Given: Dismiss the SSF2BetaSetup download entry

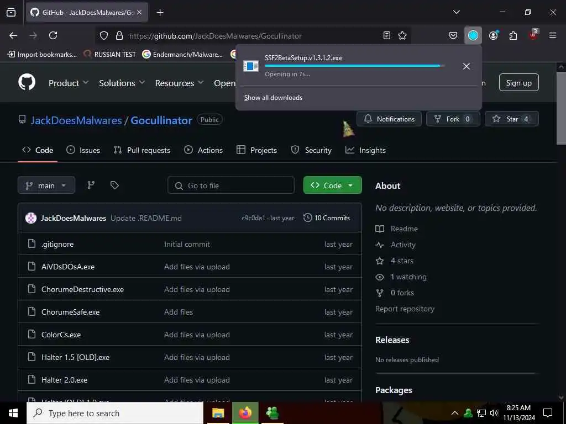Looking at the screenshot, I should tap(466, 66).
